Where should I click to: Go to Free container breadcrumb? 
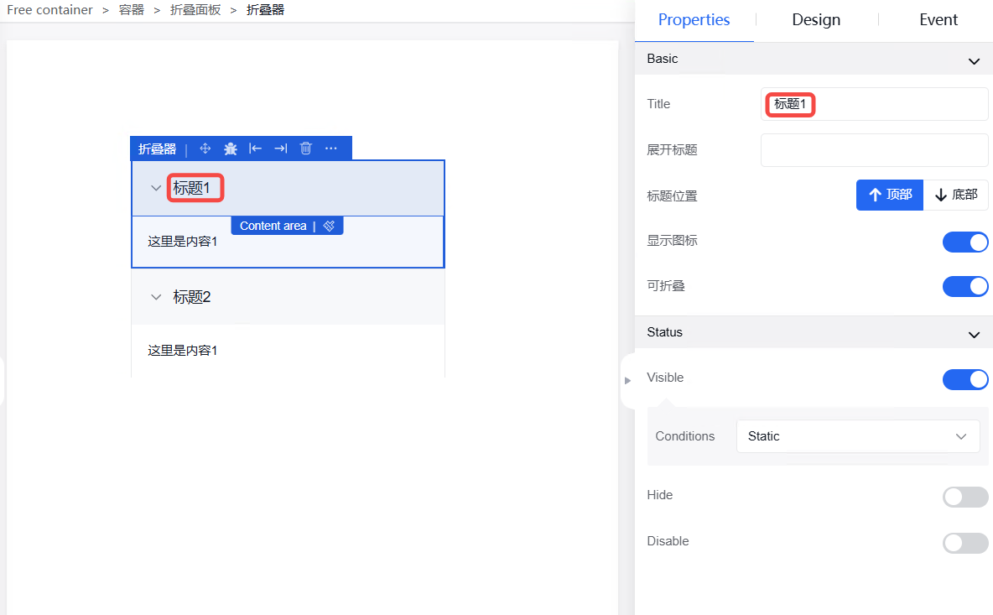tap(49, 10)
